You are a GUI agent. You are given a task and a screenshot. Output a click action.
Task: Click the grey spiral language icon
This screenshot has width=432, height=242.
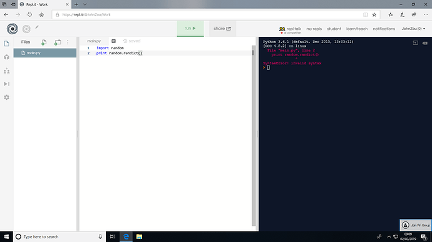(26, 29)
